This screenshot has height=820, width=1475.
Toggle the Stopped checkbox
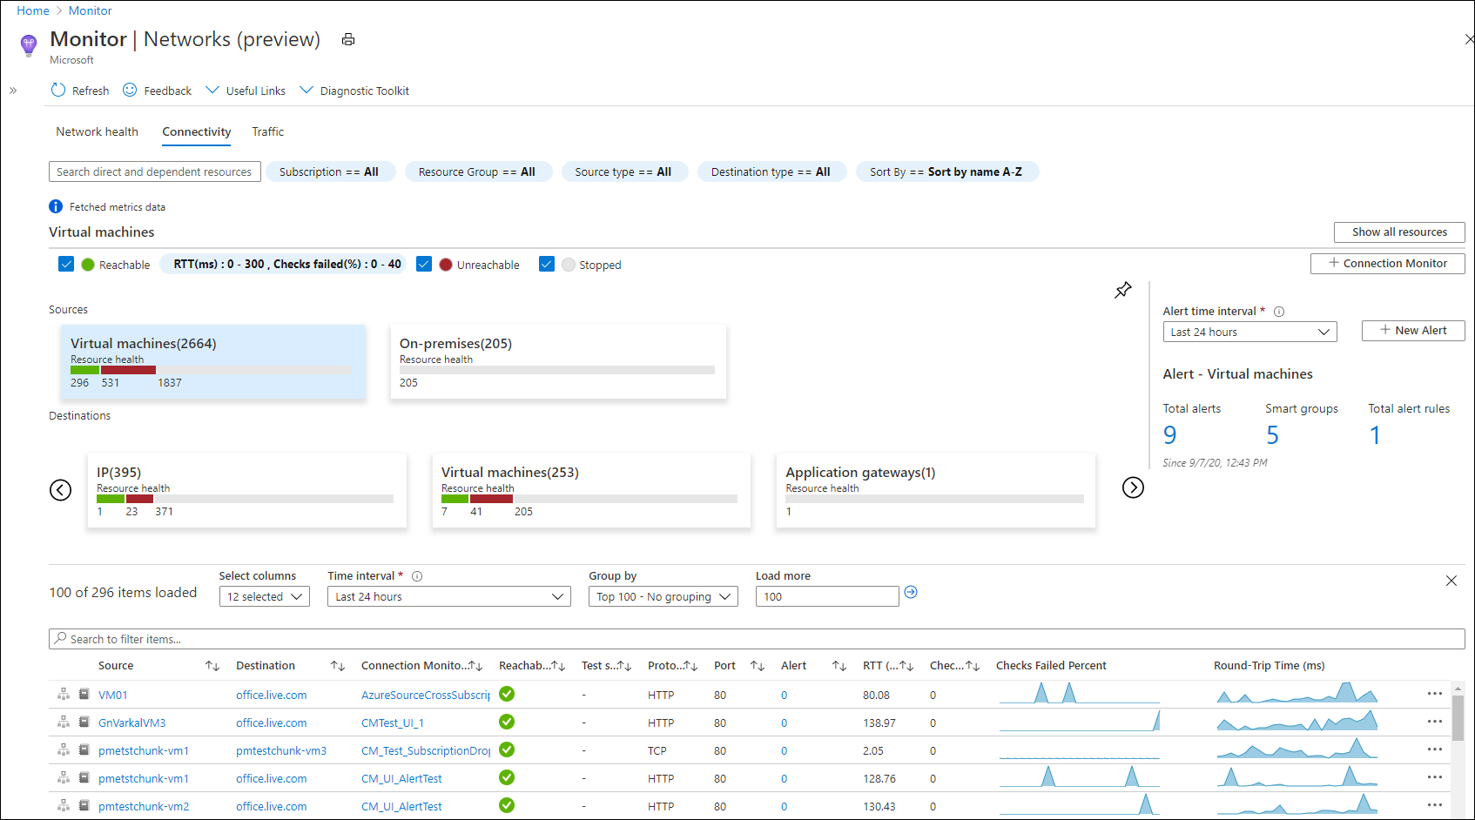coord(547,264)
